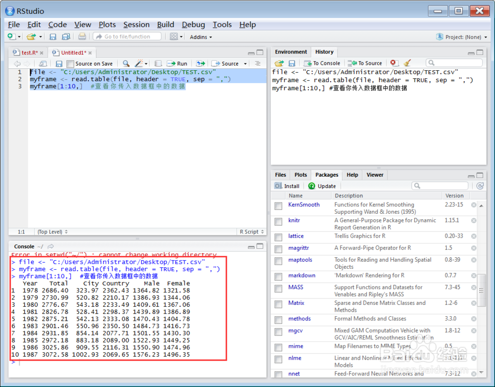Screen dimensions: 495x387
Task: Click Update packages button
Action: [x=322, y=186]
